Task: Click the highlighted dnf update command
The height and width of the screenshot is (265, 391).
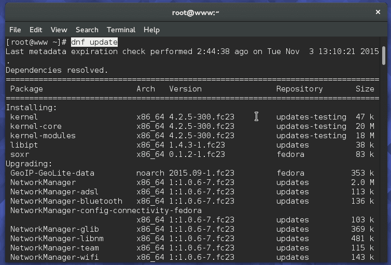Action: [x=94, y=42]
